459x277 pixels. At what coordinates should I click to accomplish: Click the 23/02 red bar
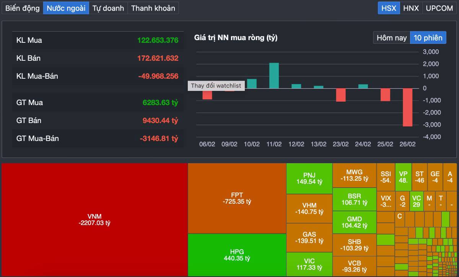coord(341,95)
